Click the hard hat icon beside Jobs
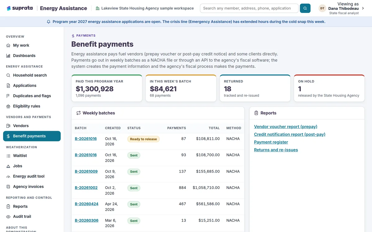Screen dimensions: 372x232 (x=8, y=166)
